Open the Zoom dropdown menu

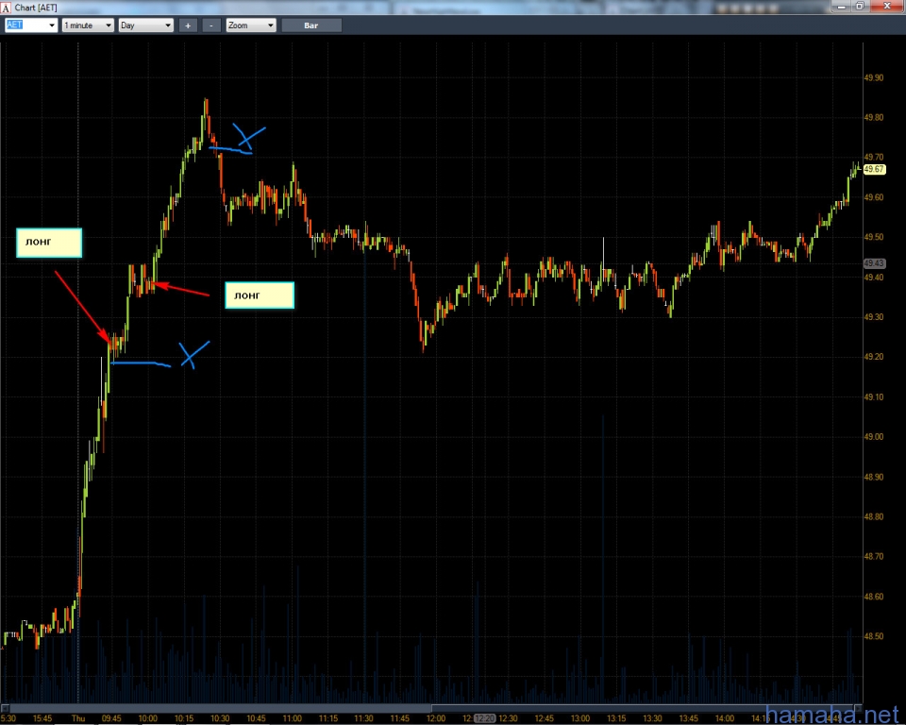point(270,25)
